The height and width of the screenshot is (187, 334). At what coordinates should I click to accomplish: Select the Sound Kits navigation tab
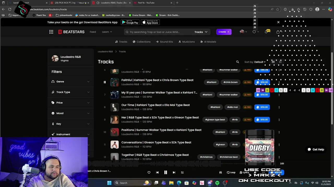(164, 42)
